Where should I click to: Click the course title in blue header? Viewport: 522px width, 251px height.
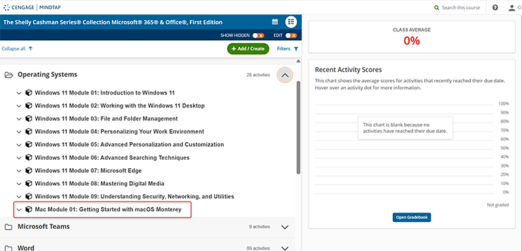(x=113, y=22)
